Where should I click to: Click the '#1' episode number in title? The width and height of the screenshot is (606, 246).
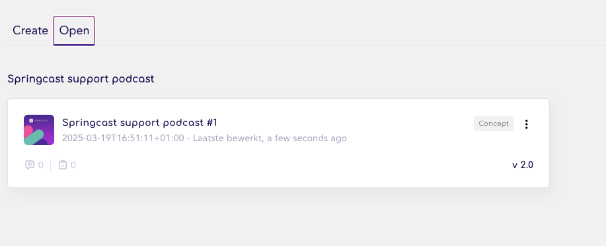pyautogui.click(x=212, y=123)
